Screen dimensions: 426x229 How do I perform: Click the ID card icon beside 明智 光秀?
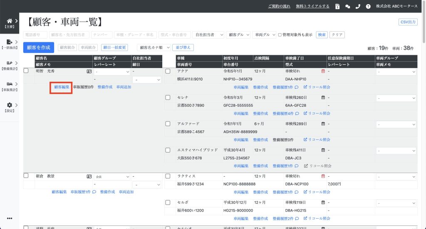pos(89,71)
